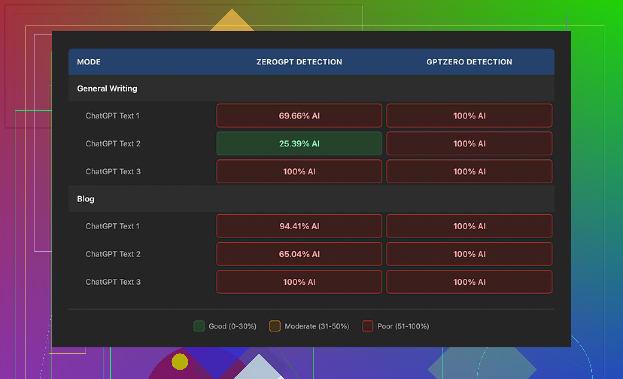Click the ZEROGPT DETECTION column header

(299, 62)
